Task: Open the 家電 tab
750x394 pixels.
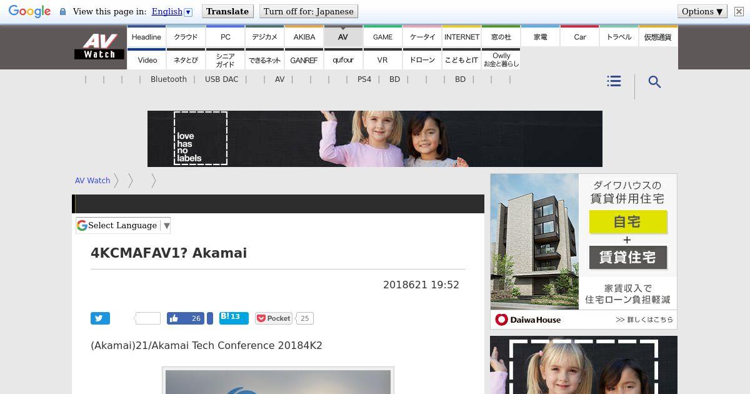Action: tap(540, 36)
